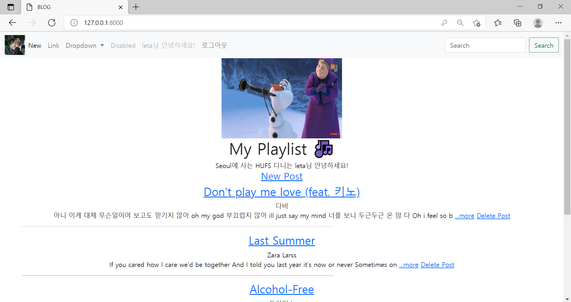Open the Don't play me love post

click(x=282, y=192)
